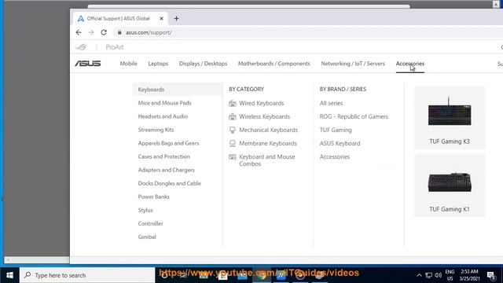Open TUF Gaming series link
This screenshot has width=503, height=283.
coord(336,130)
